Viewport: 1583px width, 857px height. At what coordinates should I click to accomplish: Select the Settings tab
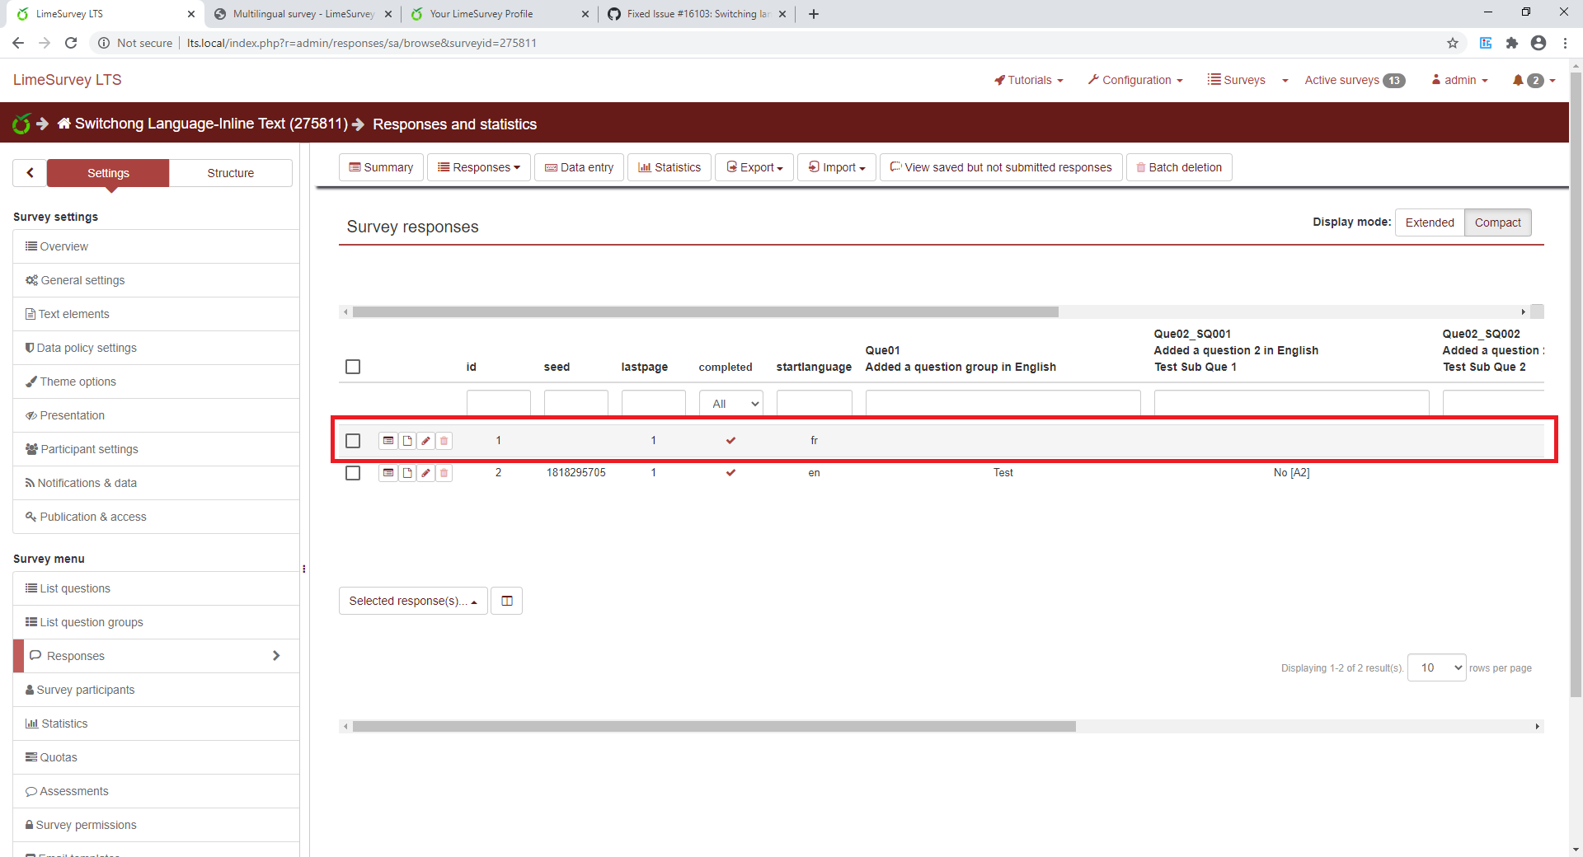tap(108, 173)
